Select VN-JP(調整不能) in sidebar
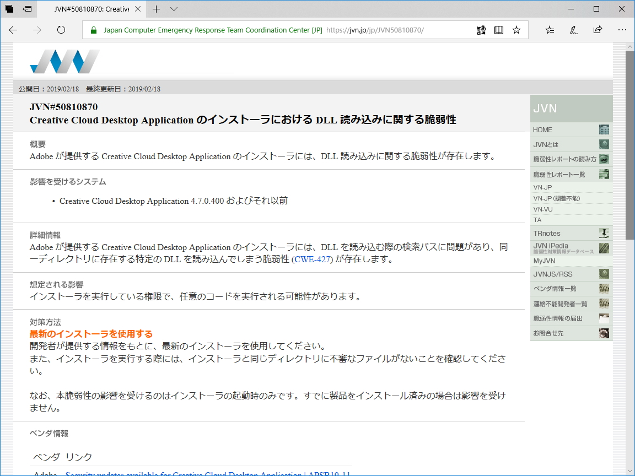635x476 pixels. tap(571, 198)
